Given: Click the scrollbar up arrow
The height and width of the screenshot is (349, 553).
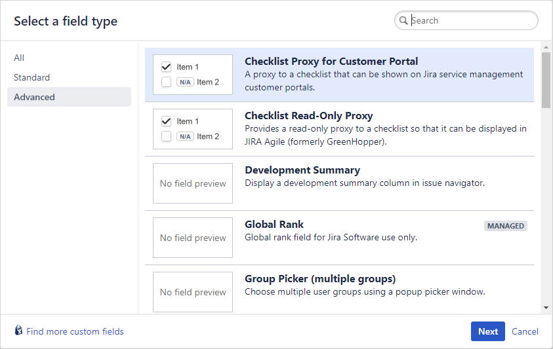Looking at the screenshot, I should coord(546,47).
